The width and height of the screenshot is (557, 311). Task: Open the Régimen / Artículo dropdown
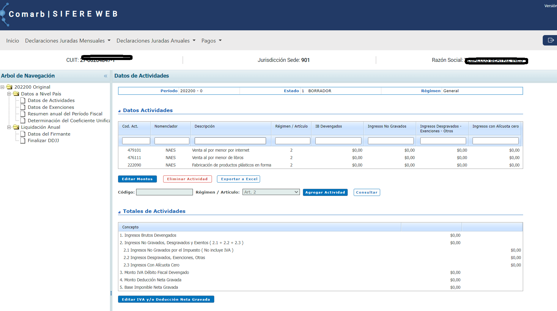[271, 192]
